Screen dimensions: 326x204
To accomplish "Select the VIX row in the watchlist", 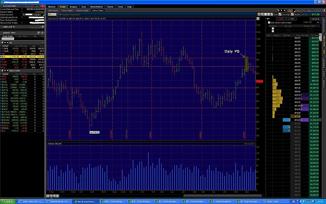I will (x=22, y=54).
